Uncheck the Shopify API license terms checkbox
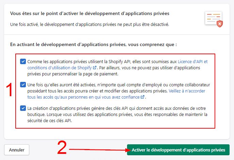This screenshot has width=234, height=160. (23, 61)
